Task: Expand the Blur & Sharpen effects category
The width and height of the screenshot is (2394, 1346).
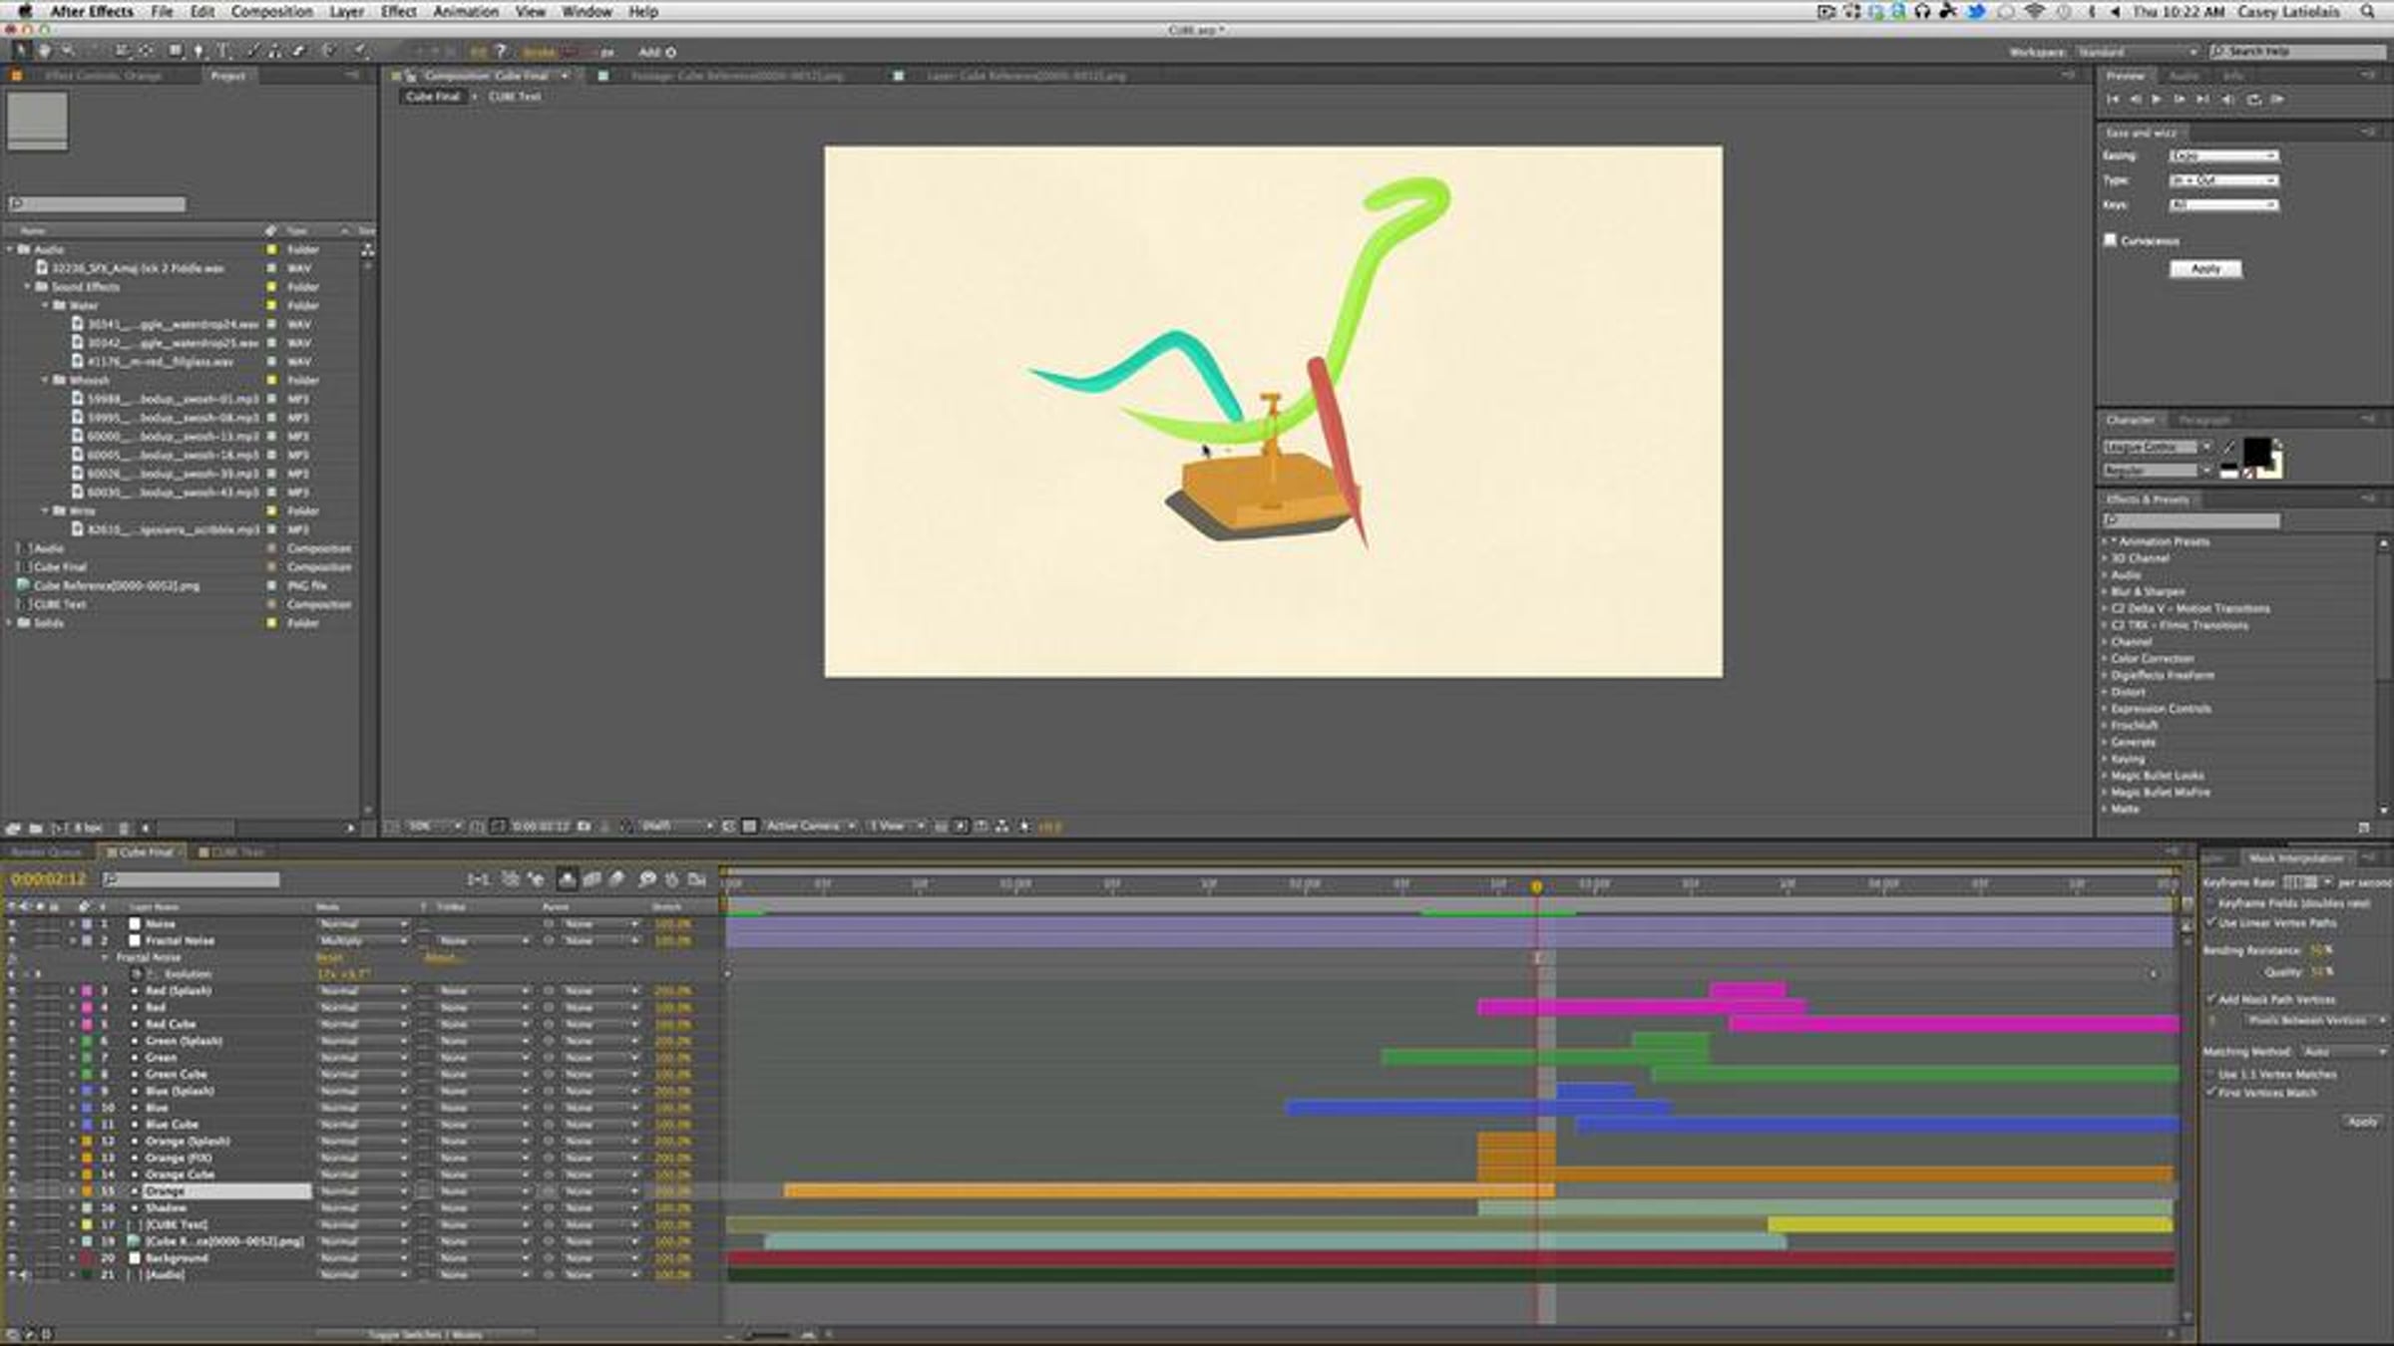Action: pos(2105,592)
